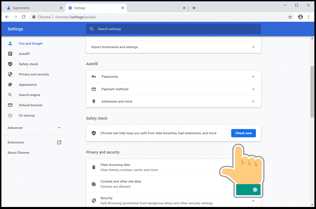Open Cookies and other site data
Screen dimensions: 316x209
pos(173,184)
